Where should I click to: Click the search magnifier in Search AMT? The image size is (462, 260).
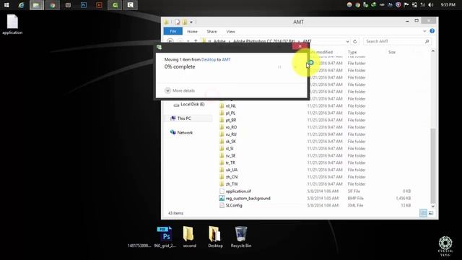(x=427, y=42)
